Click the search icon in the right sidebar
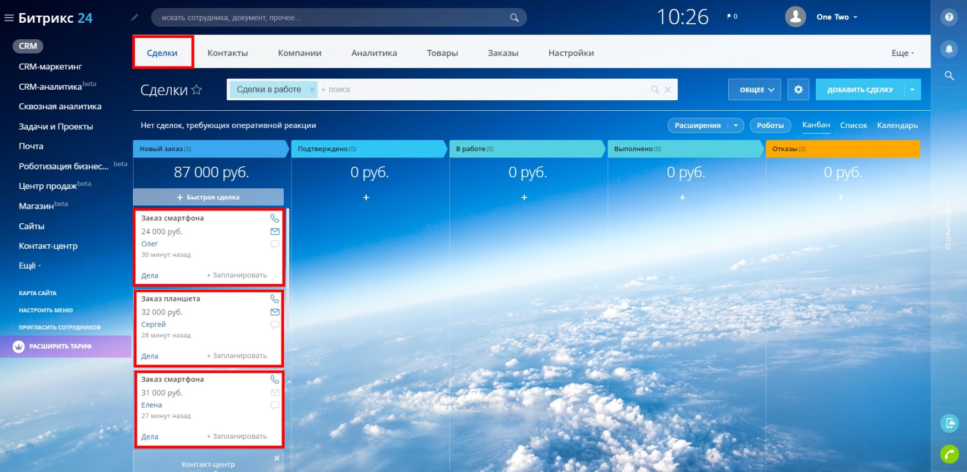The height and width of the screenshot is (472, 967). click(949, 76)
